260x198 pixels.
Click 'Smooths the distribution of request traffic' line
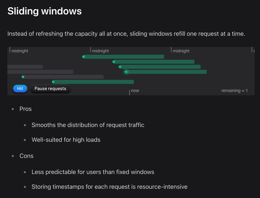pyautogui.click(x=88, y=125)
